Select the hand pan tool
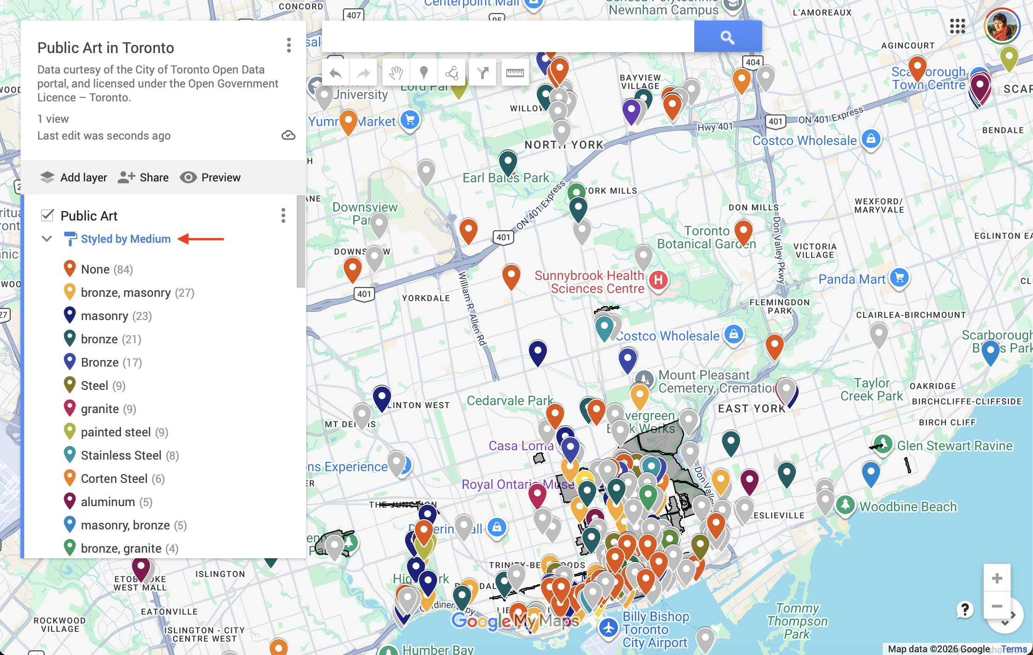The height and width of the screenshot is (655, 1033). pos(396,73)
